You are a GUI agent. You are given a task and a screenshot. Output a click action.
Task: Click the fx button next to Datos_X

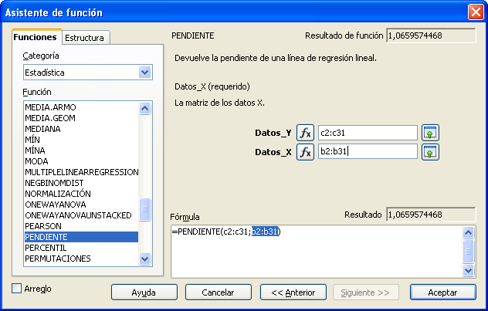(306, 152)
